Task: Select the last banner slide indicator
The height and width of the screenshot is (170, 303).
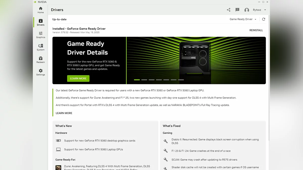Action: 181,80
